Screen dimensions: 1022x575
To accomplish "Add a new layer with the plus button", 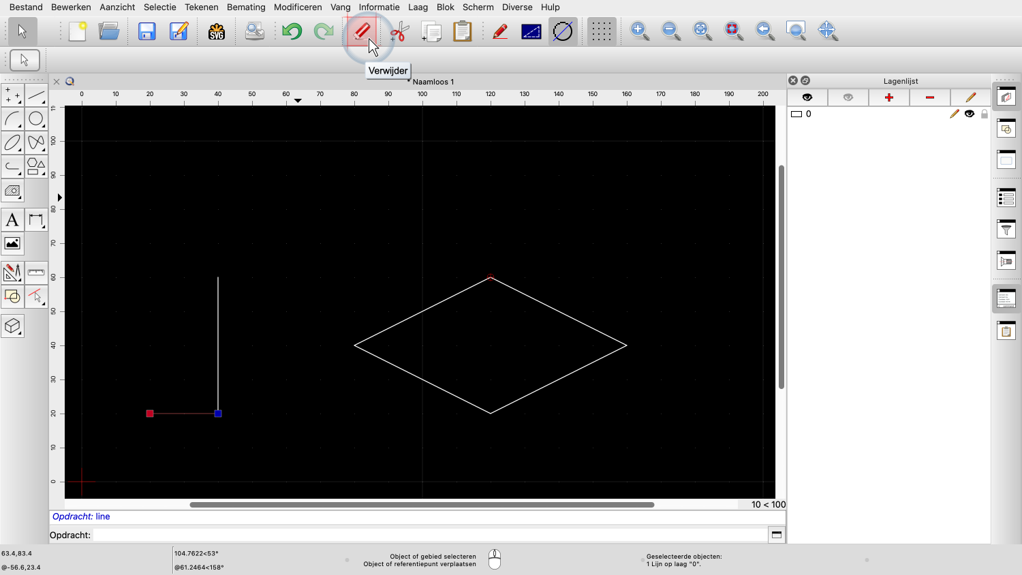I will pyautogui.click(x=888, y=97).
